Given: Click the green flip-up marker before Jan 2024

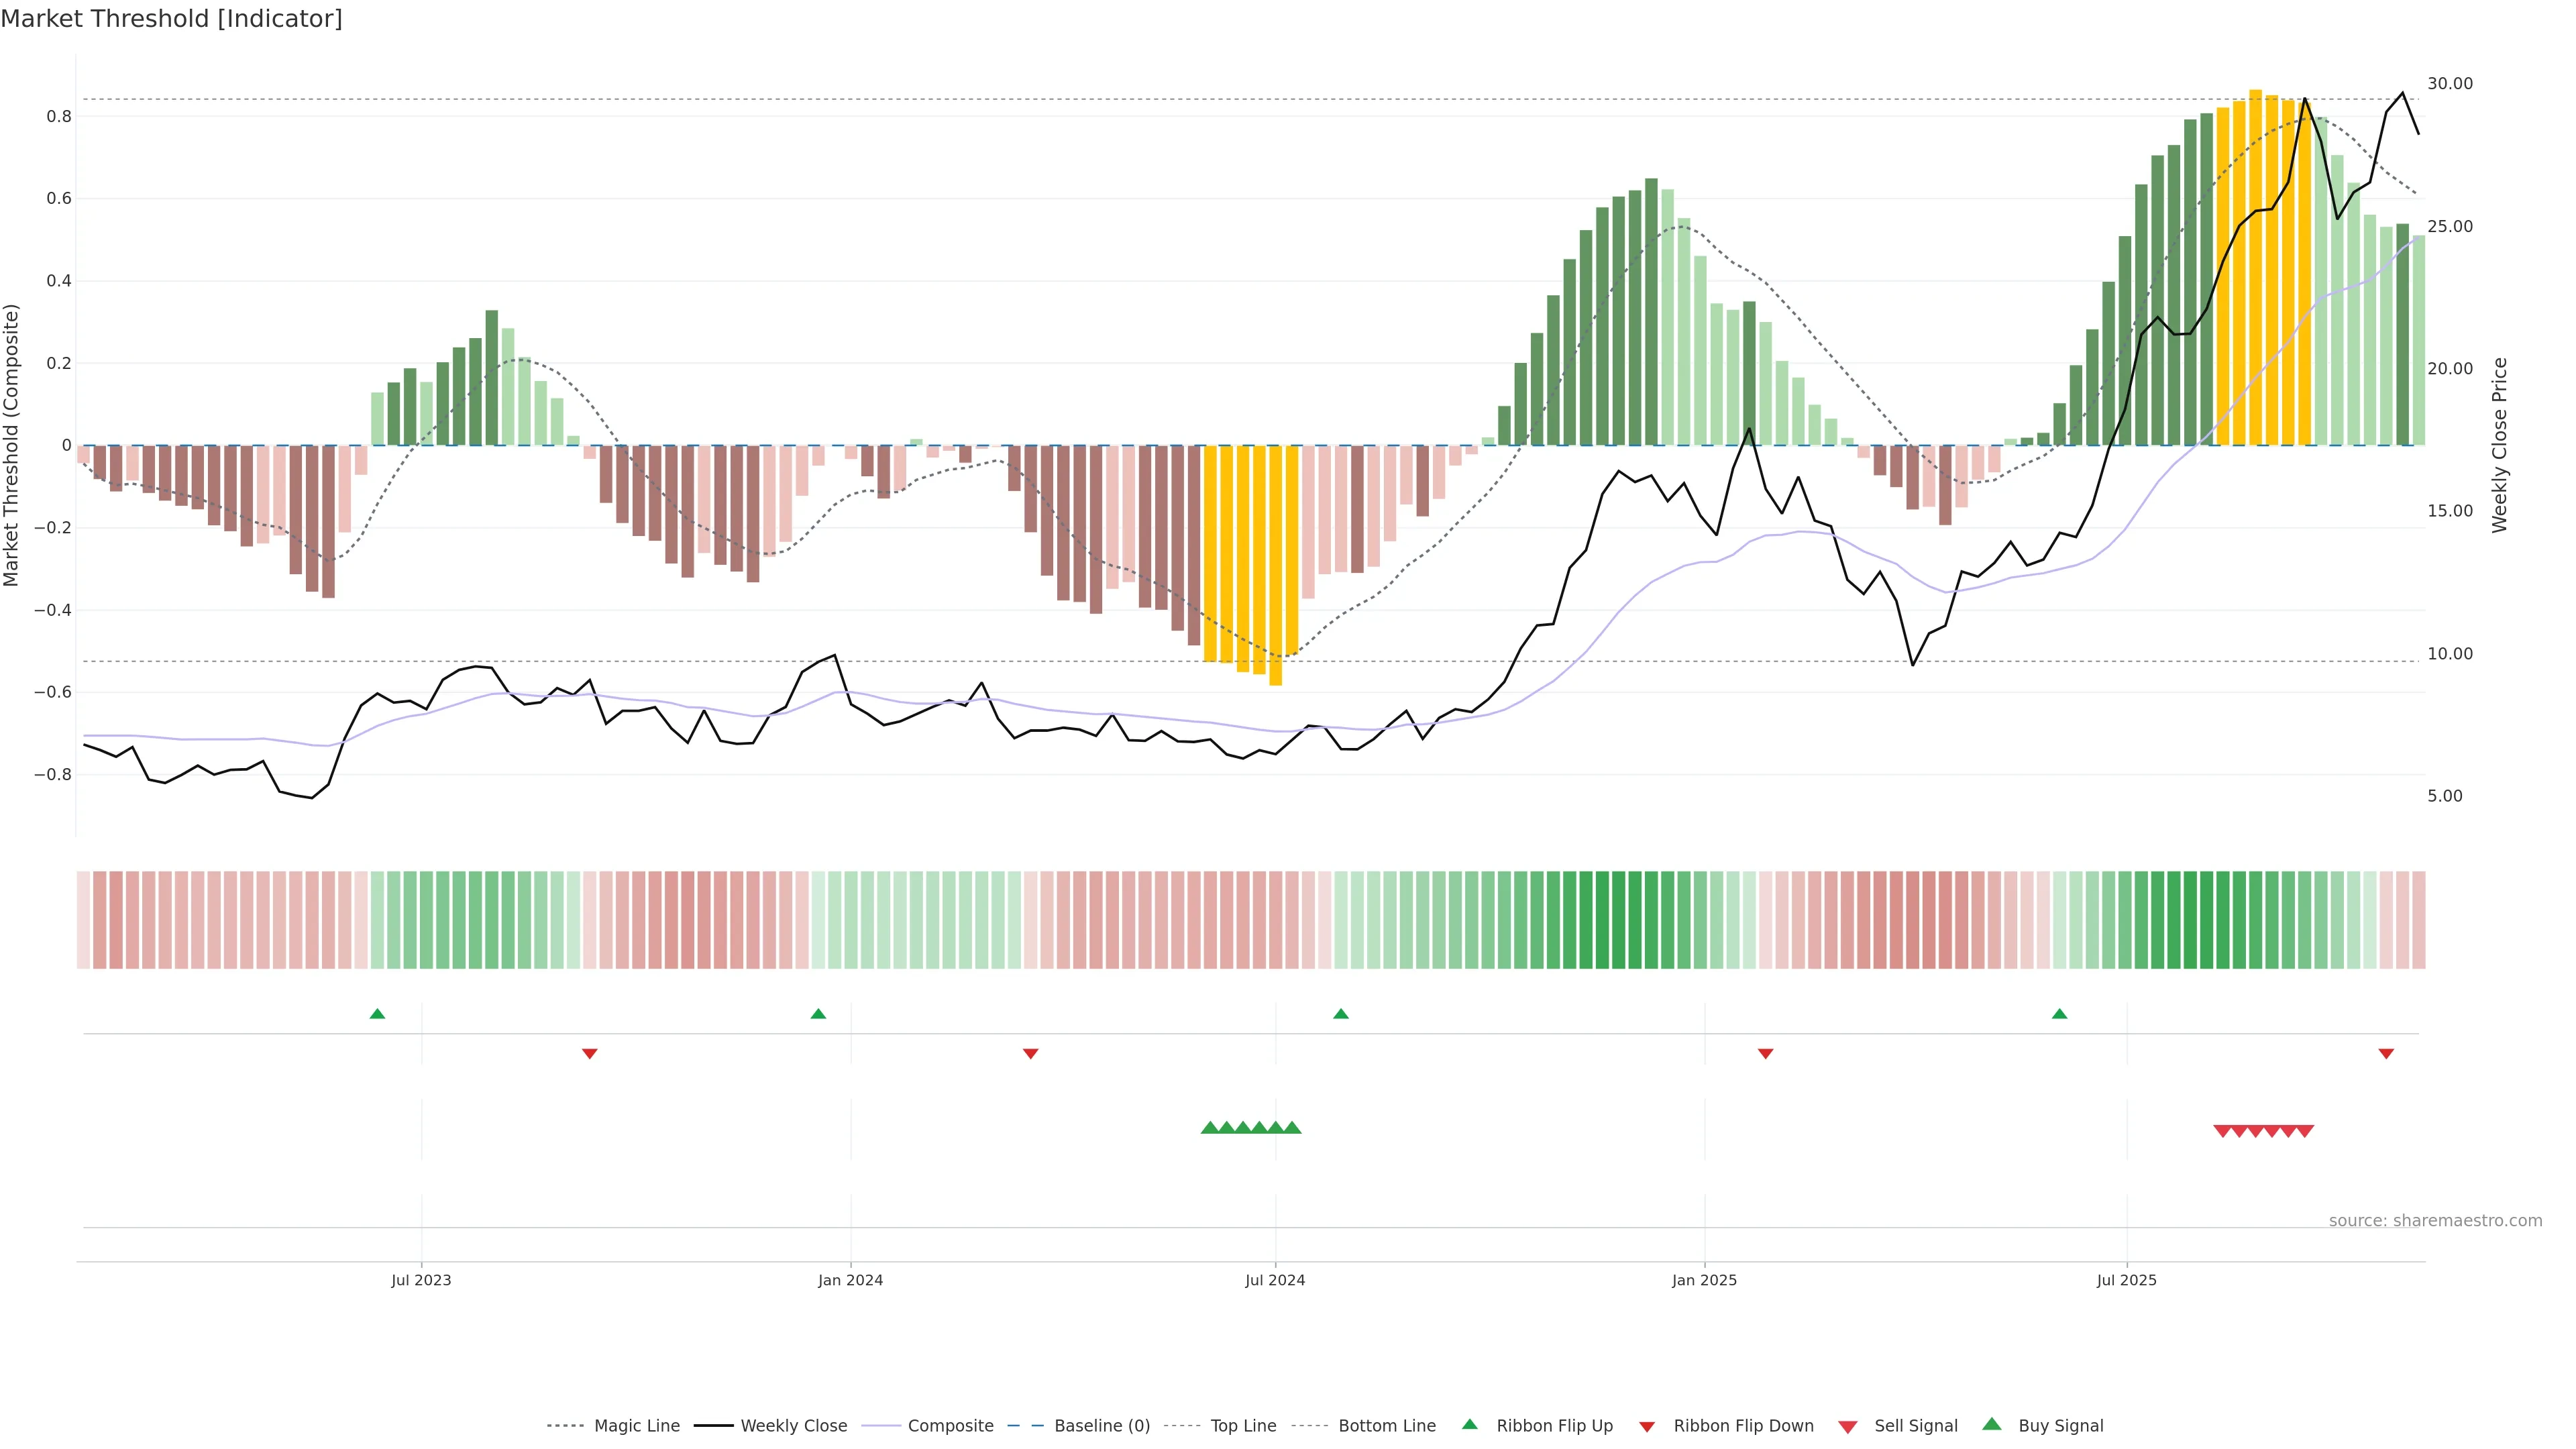Looking at the screenshot, I should coord(818,1014).
